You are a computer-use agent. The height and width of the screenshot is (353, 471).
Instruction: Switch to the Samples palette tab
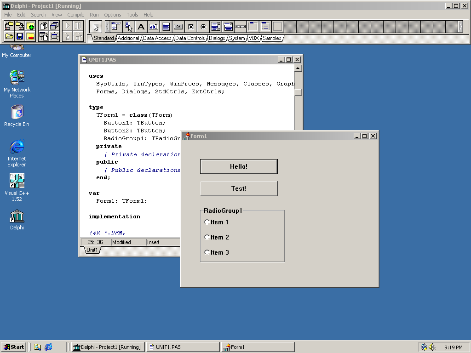[x=272, y=38]
